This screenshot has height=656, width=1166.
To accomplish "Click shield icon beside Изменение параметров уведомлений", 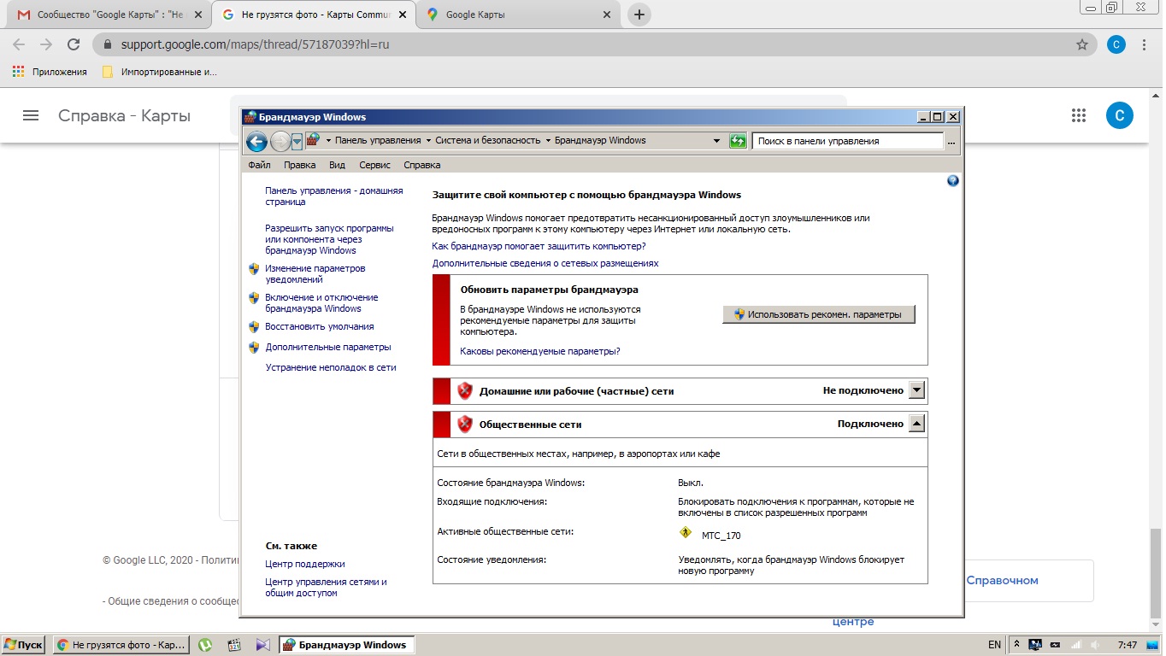I will [x=254, y=269].
